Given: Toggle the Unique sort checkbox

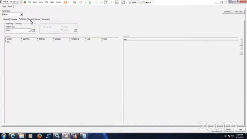Looking at the screenshot, I should coord(62,30).
